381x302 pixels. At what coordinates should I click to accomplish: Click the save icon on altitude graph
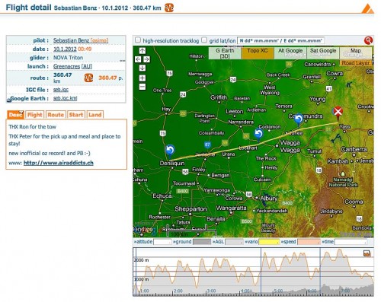click(x=367, y=253)
